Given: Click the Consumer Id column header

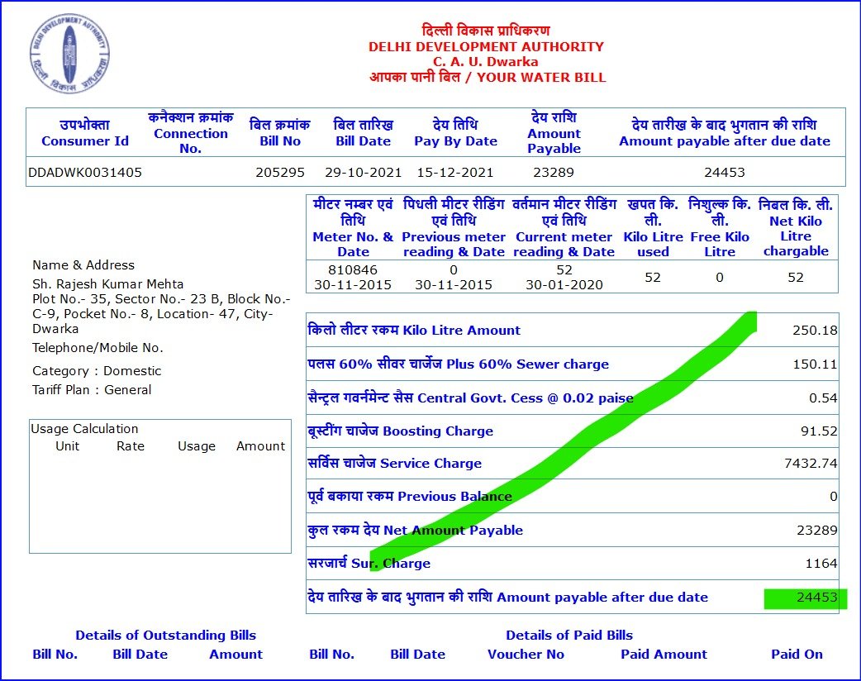Looking at the screenshot, I should pos(85,133).
